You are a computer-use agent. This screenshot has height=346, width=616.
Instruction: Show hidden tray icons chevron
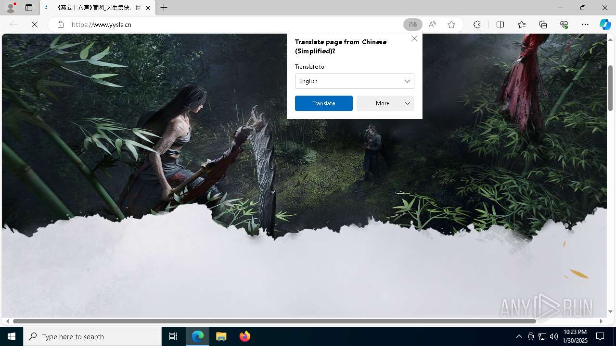point(519,336)
